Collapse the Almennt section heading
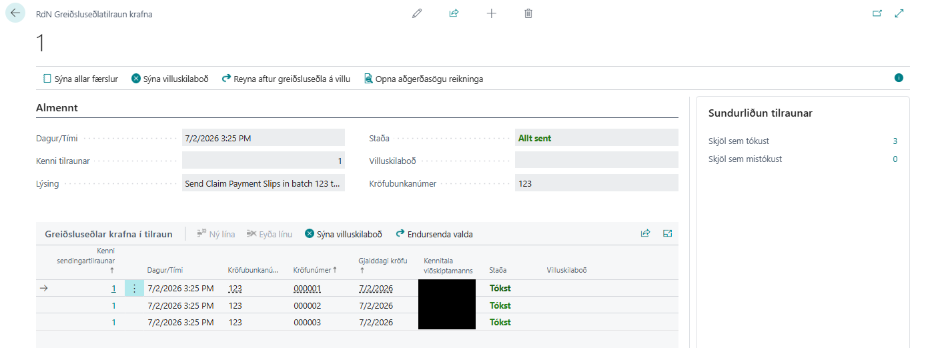928x348 pixels. [57, 107]
